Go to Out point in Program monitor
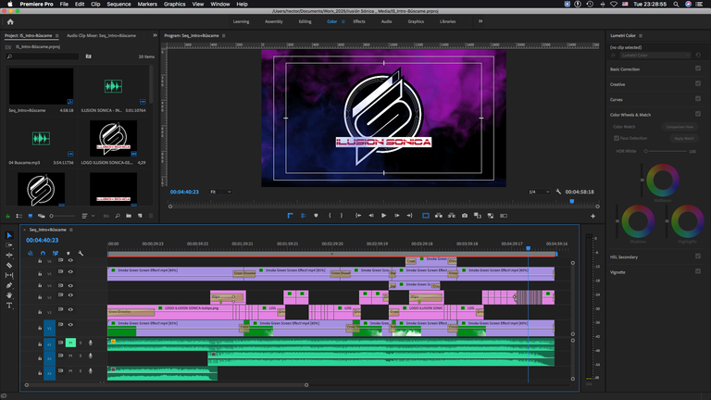Screen dimensions: 711x400 point(409,216)
